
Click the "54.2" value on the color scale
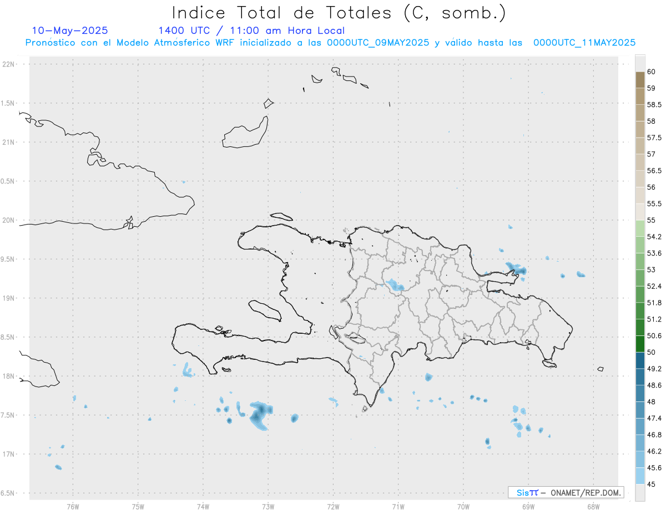(654, 237)
